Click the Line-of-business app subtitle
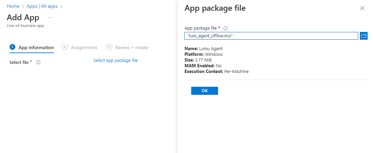This screenshot has height=153, width=373. click(x=25, y=26)
